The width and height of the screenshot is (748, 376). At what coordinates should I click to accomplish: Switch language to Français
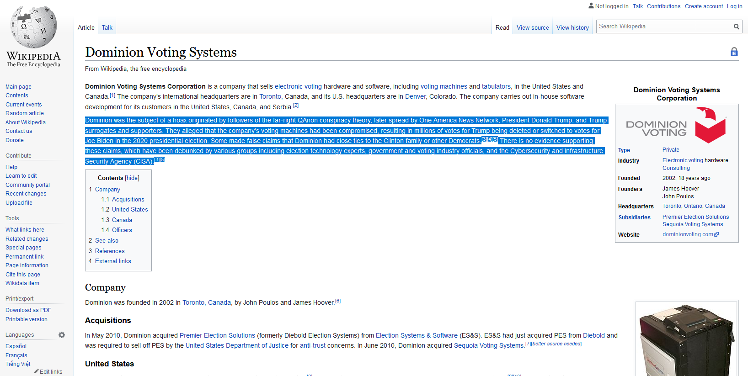point(16,355)
